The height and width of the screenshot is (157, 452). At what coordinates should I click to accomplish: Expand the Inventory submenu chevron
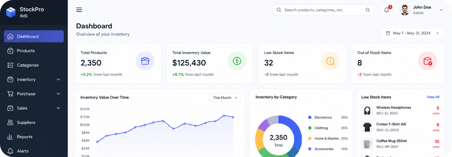click(x=58, y=79)
